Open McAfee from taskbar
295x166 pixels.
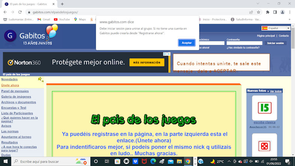[144, 161]
